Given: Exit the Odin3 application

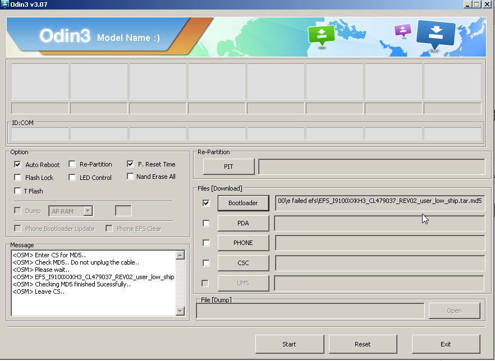Looking at the screenshot, I should [x=446, y=344].
